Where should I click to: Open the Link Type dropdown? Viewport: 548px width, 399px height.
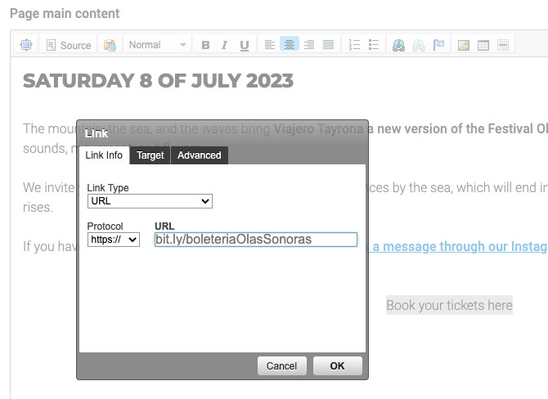pos(150,201)
